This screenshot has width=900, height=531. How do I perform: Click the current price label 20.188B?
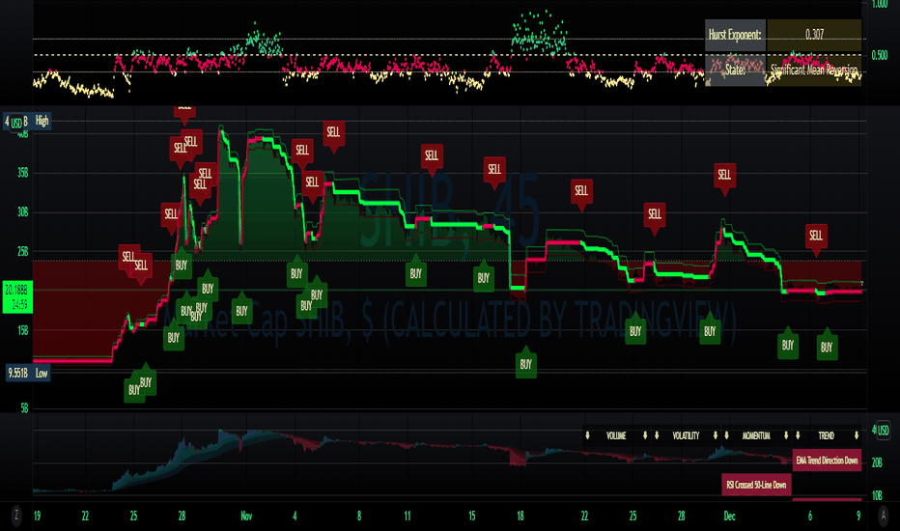pos(17,296)
